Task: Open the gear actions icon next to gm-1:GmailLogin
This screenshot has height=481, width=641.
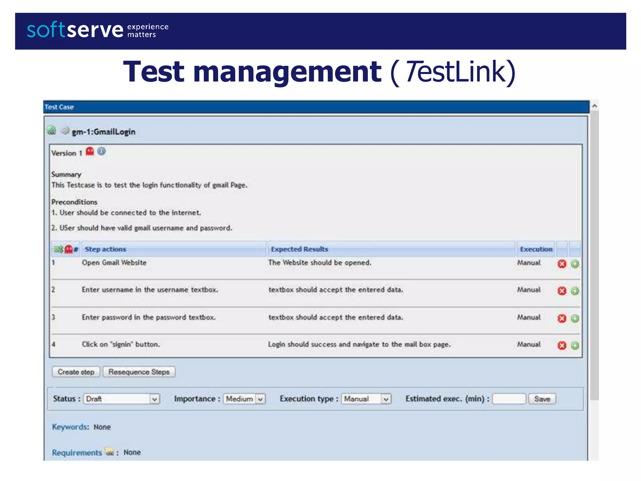Action: (x=65, y=131)
